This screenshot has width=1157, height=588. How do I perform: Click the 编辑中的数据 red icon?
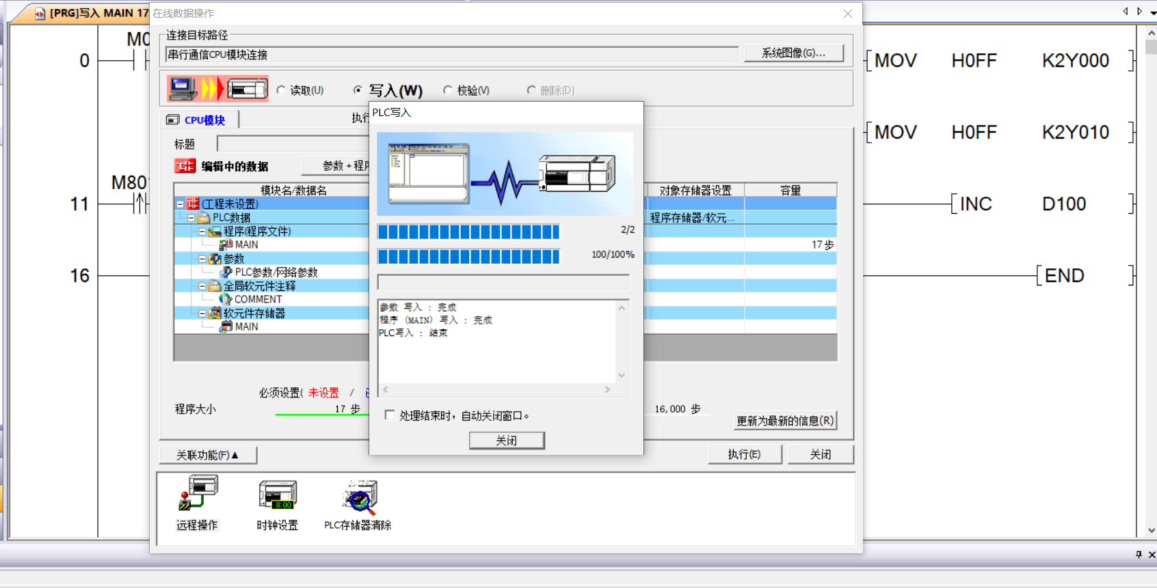185,166
